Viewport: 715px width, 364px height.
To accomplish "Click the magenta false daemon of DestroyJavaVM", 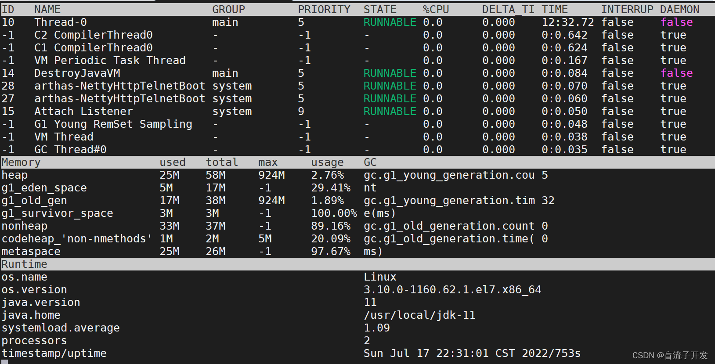I will tap(676, 73).
